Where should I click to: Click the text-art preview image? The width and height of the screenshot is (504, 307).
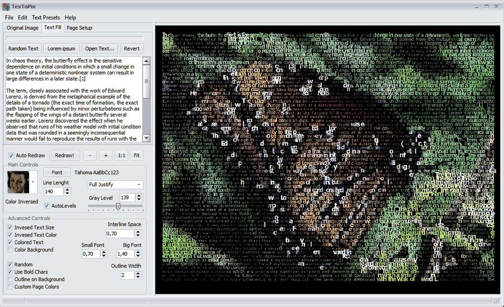click(327, 160)
